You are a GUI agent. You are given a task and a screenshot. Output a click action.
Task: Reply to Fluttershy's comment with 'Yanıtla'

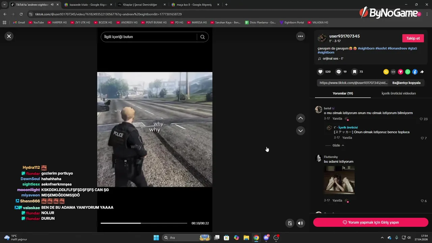[x=337, y=200]
